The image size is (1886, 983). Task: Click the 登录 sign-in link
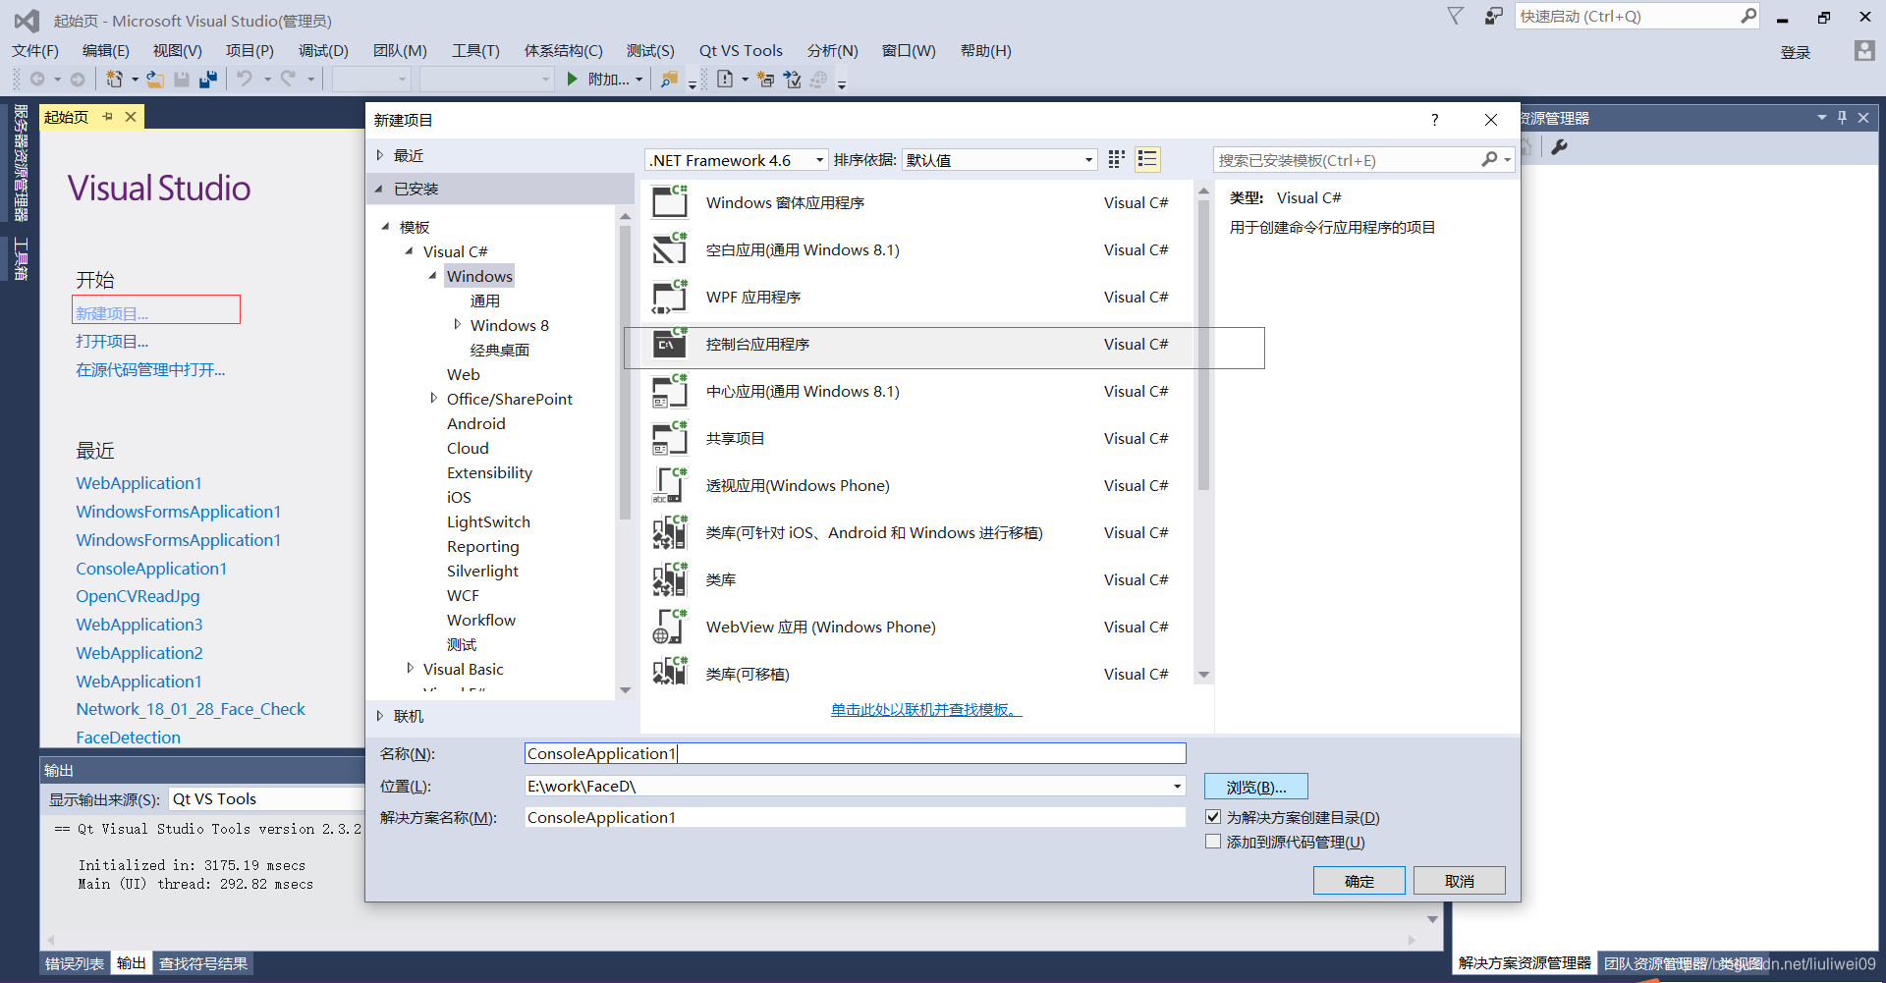(x=1796, y=52)
